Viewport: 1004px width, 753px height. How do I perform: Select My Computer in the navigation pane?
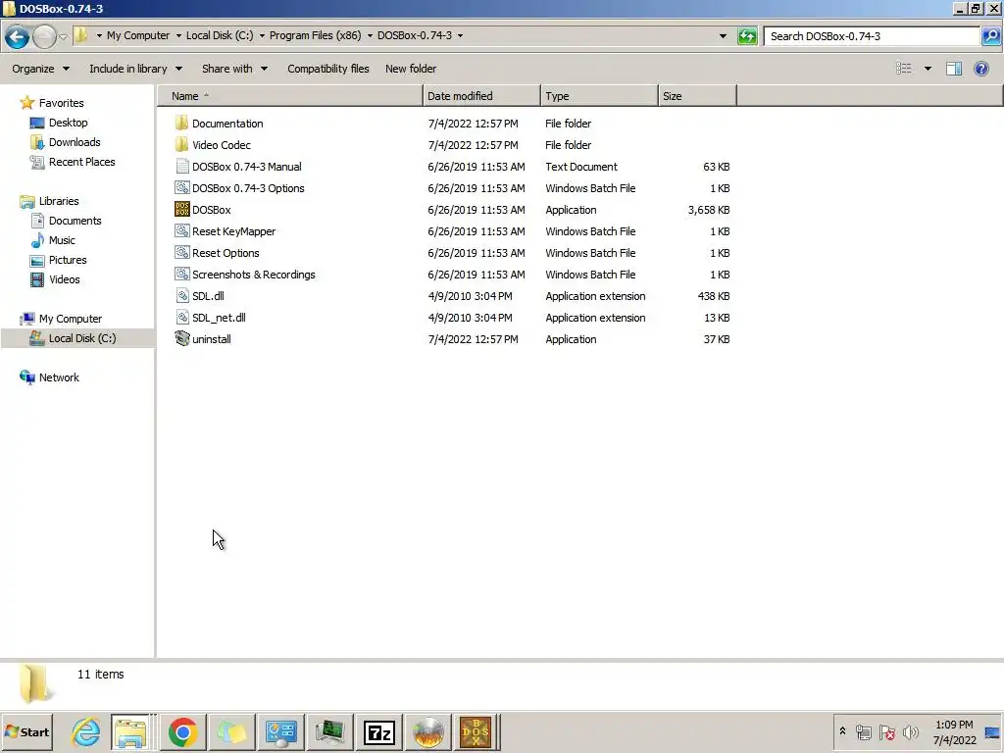pos(70,319)
